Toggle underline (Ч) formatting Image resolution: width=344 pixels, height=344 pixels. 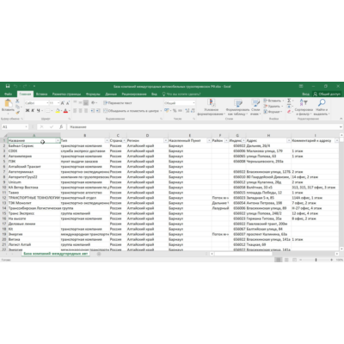tap(38, 111)
